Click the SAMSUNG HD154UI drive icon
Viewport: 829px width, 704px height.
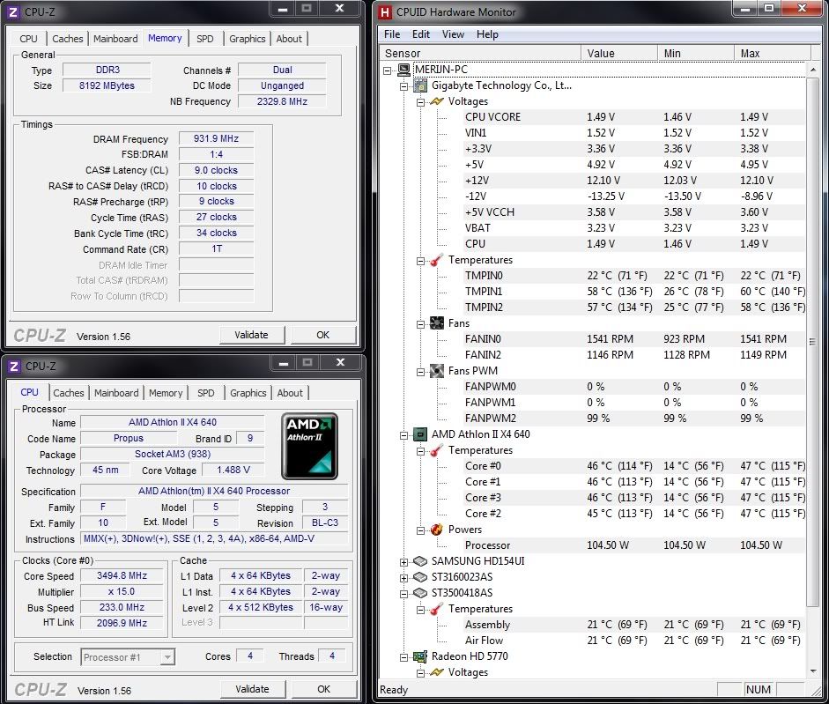point(420,561)
